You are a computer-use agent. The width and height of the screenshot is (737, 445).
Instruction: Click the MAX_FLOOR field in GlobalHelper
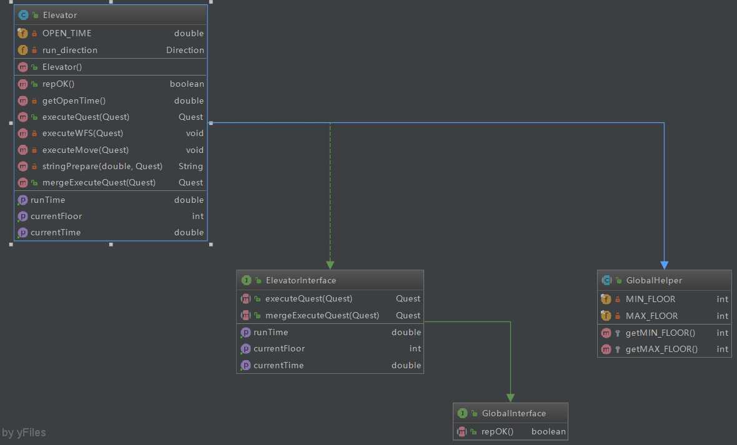coord(651,316)
